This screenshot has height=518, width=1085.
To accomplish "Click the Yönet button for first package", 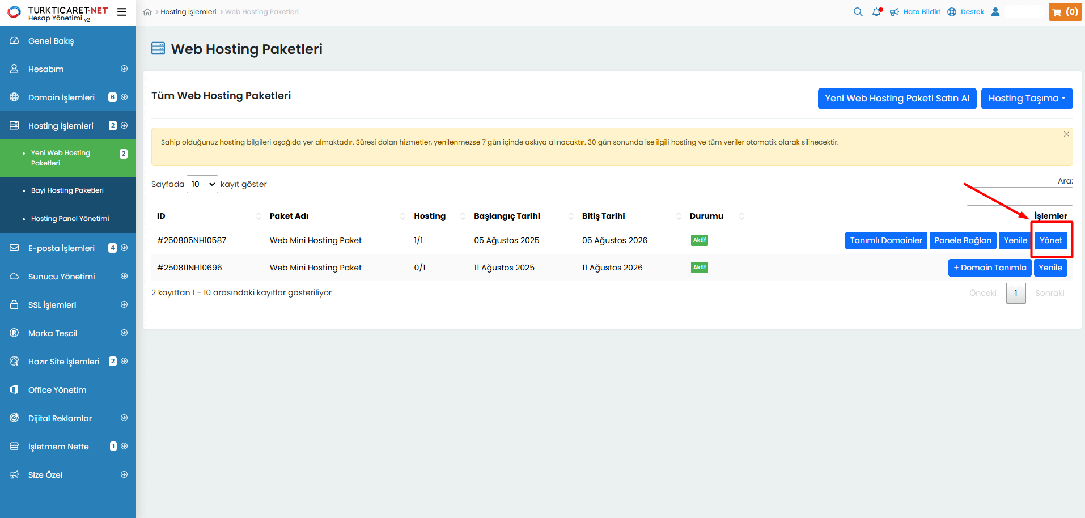I will tap(1050, 240).
